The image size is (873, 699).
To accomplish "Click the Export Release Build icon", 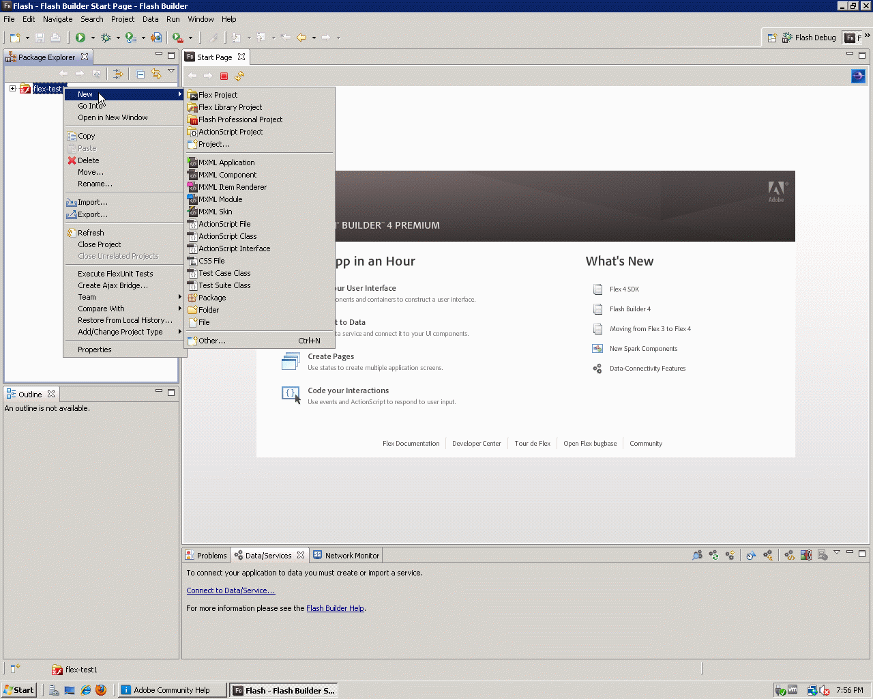I will [x=156, y=38].
